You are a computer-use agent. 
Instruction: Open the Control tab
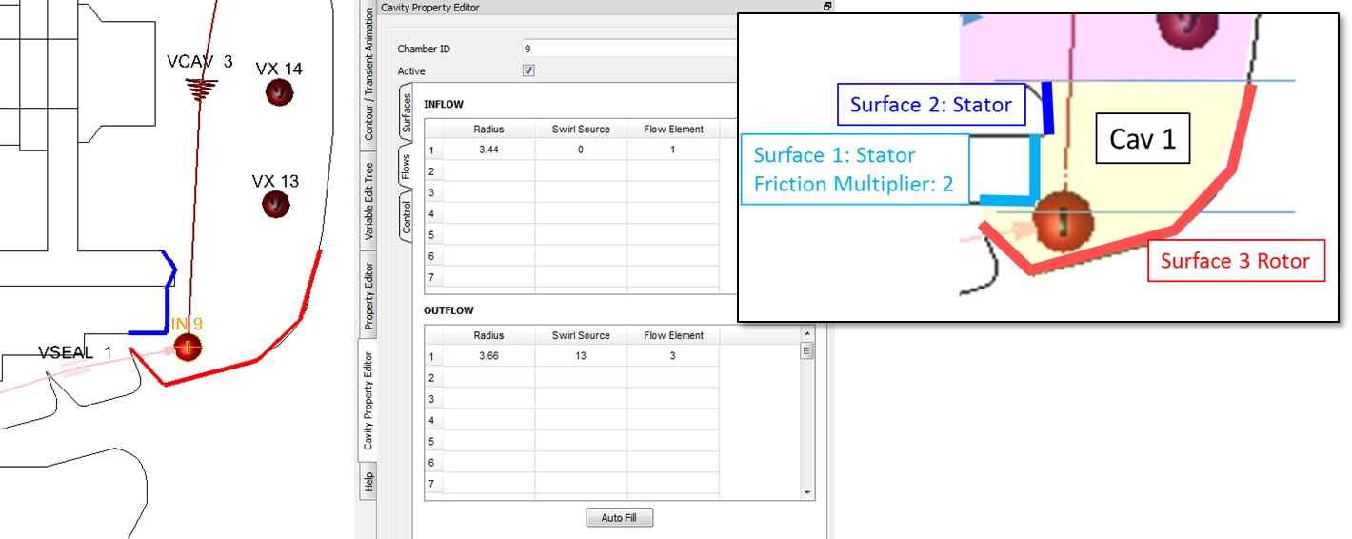click(x=407, y=217)
